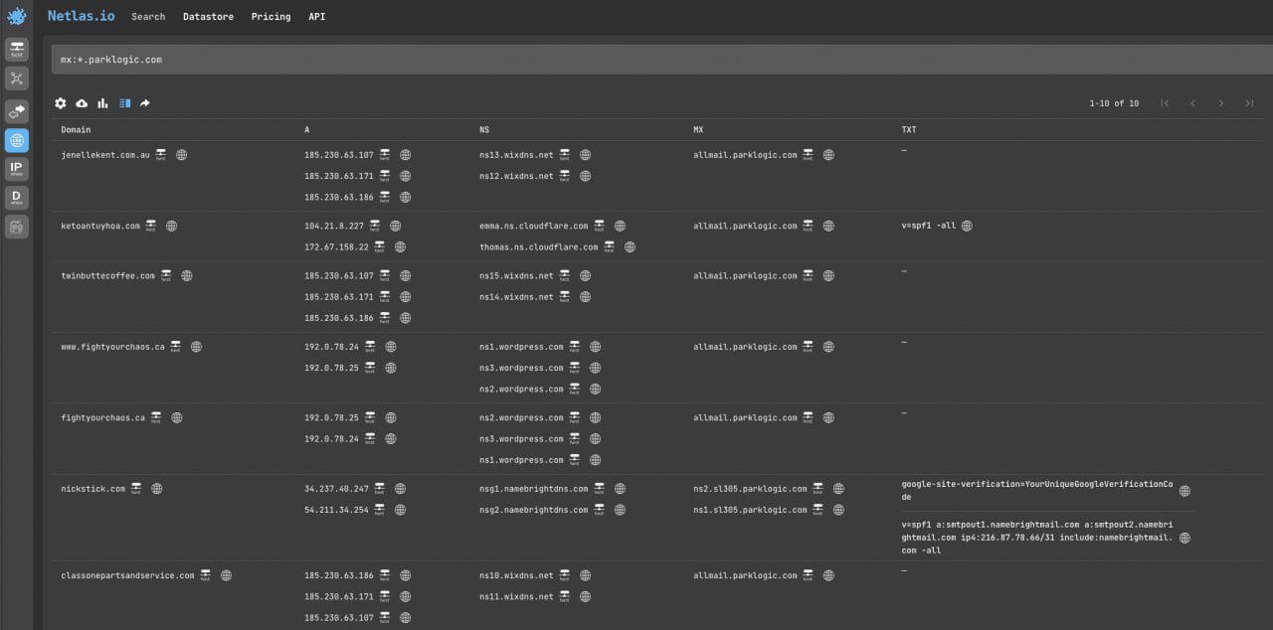Go to next results page
The height and width of the screenshot is (630, 1273).
(x=1220, y=103)
